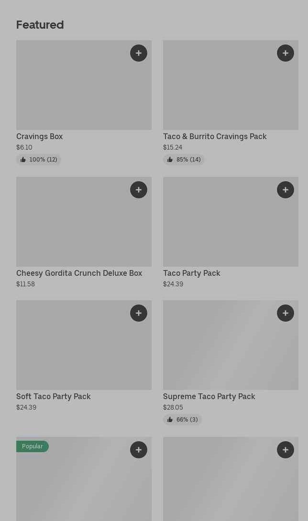This screenshot has height=521, width=308.
Task: Add Cravings Box to cart
Action: (139, 53)
